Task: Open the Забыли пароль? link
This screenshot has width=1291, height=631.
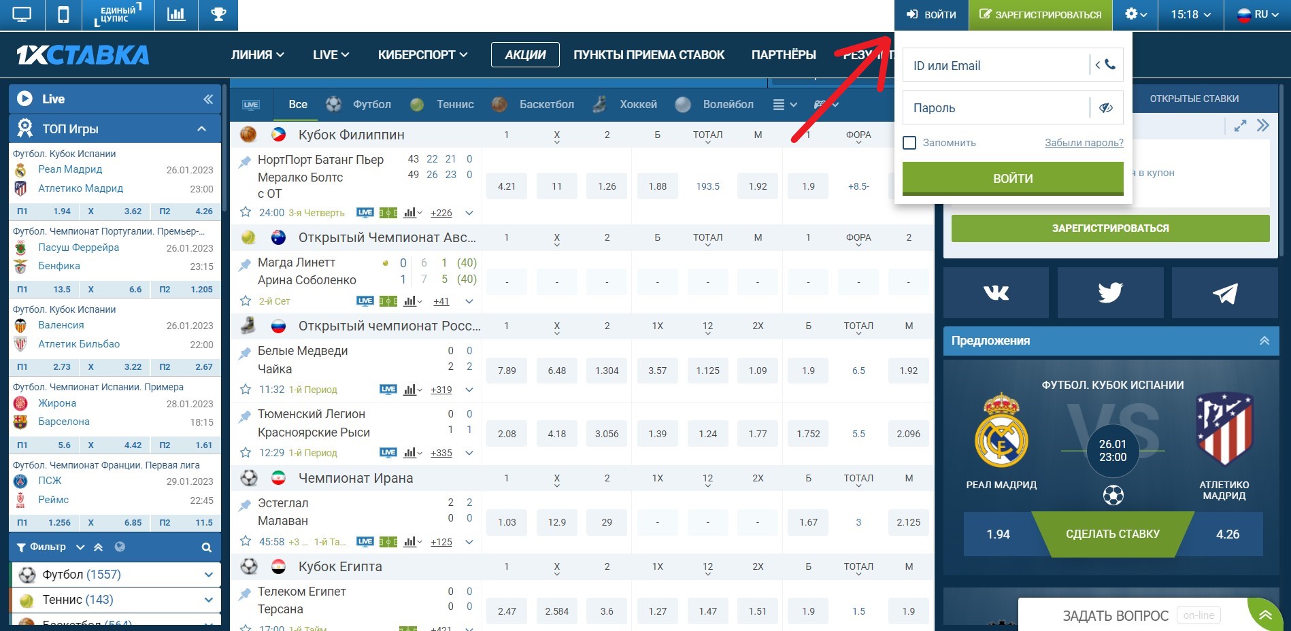Action: tap(1084, 143)
